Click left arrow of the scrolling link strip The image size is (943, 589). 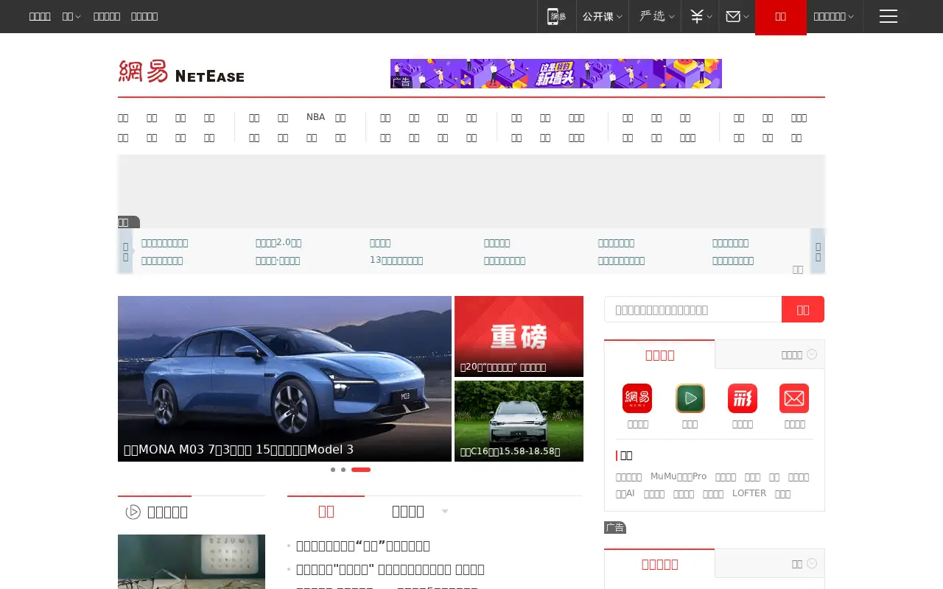125,251
